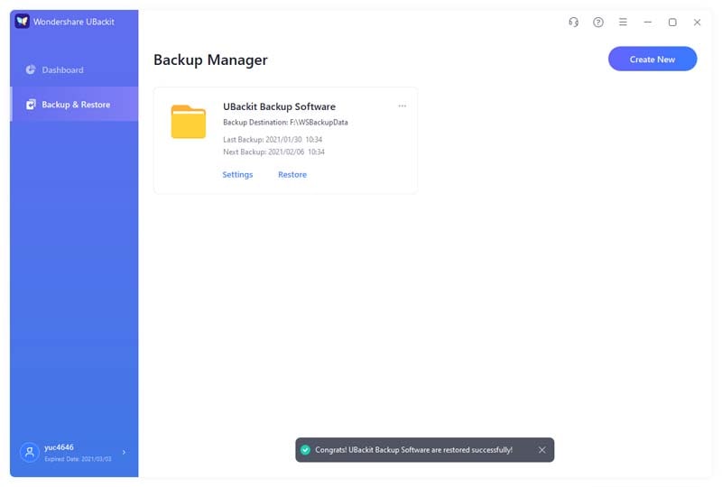Click the green success checkmark icon
The image size is (722, 487).
(x=305, y=450)
